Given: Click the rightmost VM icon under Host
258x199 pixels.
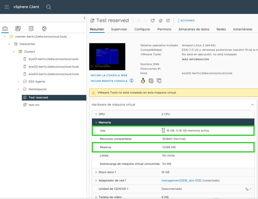Looking at the screenshot, I should (159, 80).
